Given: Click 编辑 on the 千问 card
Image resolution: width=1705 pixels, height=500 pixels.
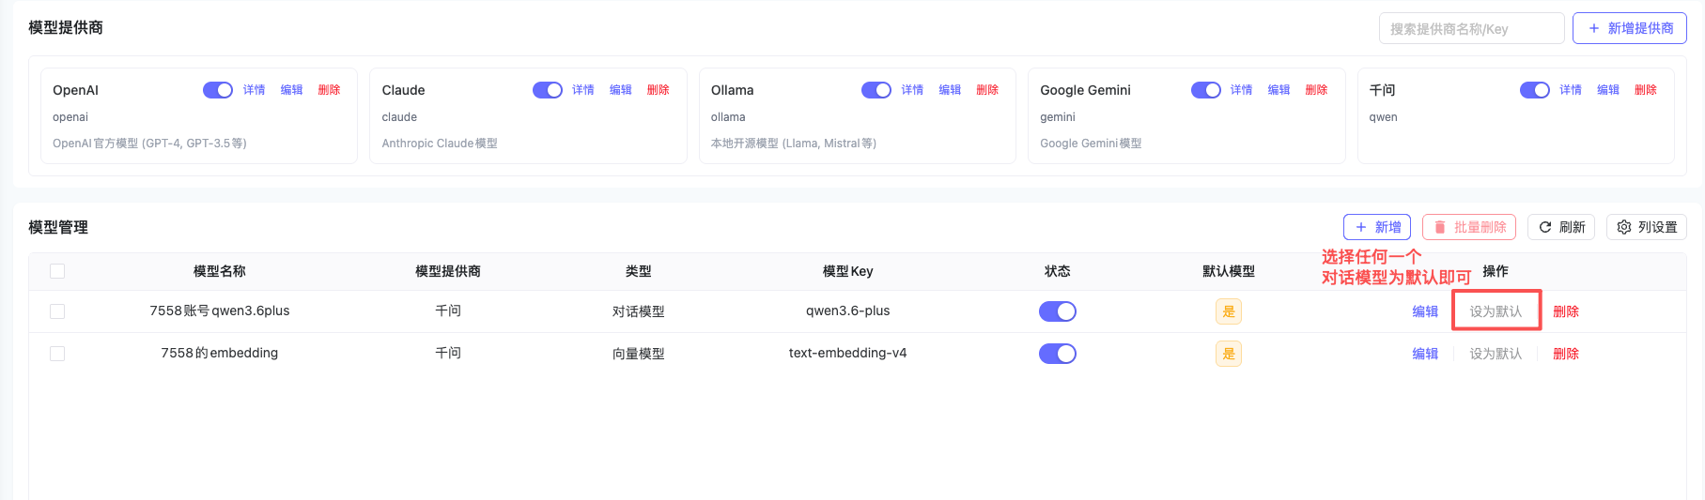Looking at the screenshot, I should point(1608,90).
